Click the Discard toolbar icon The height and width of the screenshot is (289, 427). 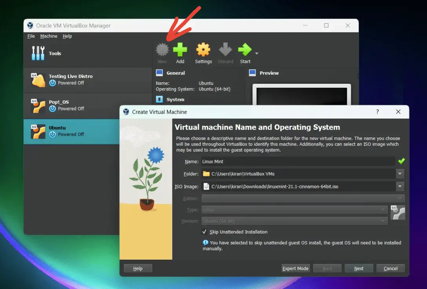coord(226,49)
